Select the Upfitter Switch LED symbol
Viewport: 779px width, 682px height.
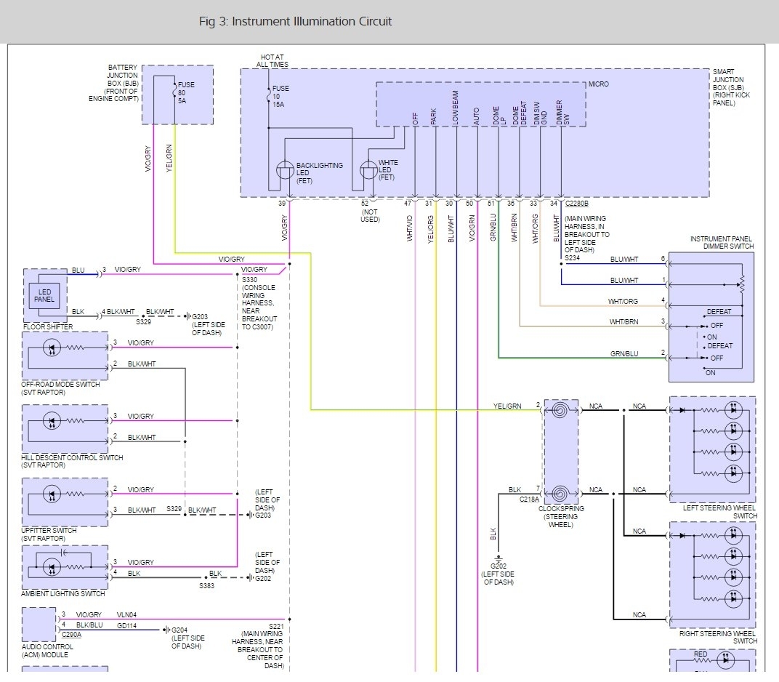click(x=52, y=494)
